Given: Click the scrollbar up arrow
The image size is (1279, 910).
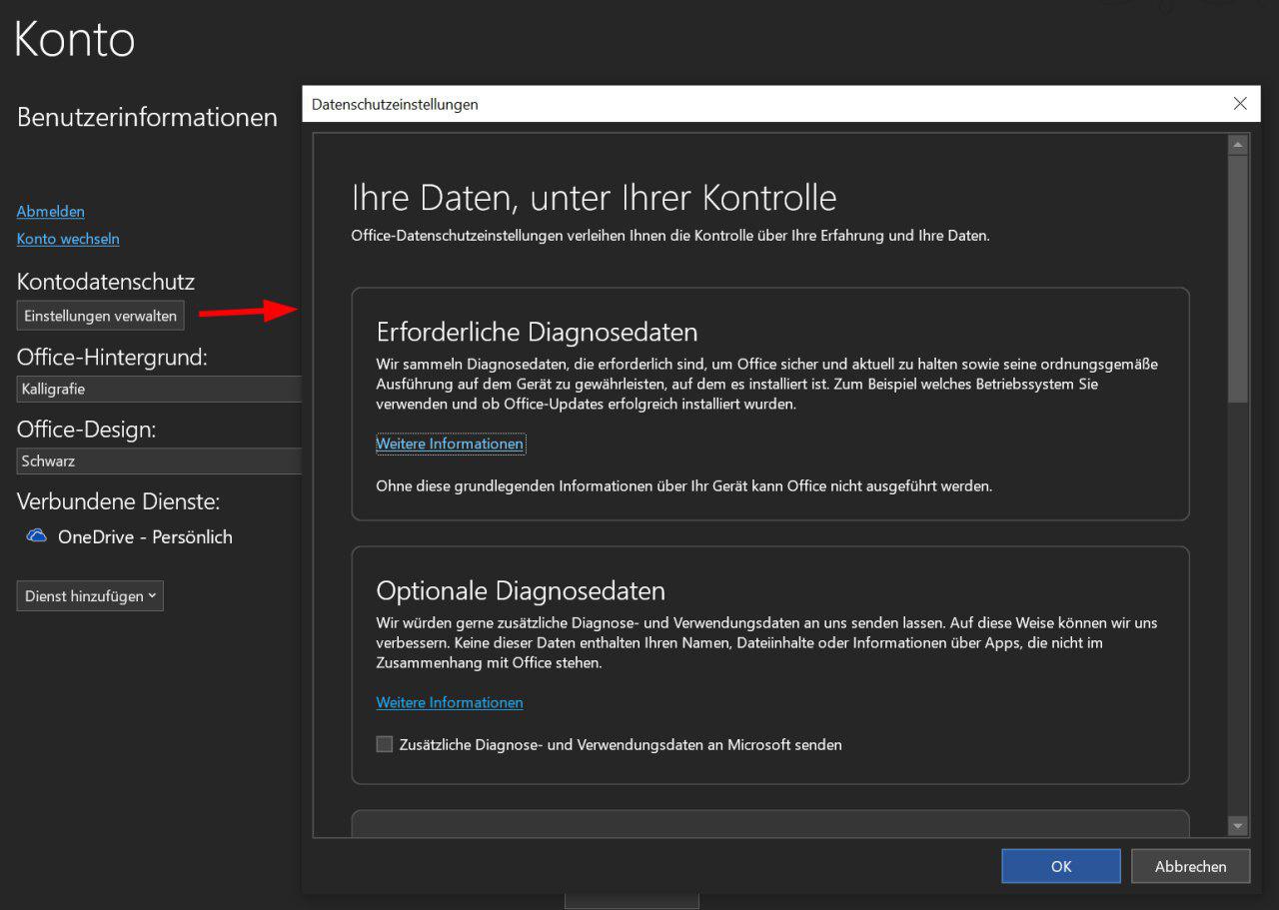Looking at the screenshot, I should pos(1238,146).
